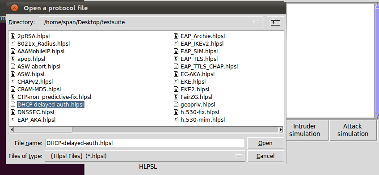Click file icon beside h.530-fix.hlpsl
Image resolution: width=379 pixels, height=175 pixels.
pyautogui.click(x=176, y=112)
